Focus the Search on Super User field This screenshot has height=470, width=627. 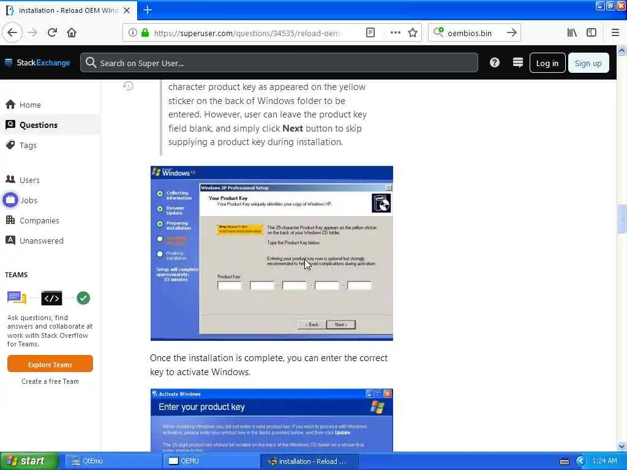(x=279, y=63)
